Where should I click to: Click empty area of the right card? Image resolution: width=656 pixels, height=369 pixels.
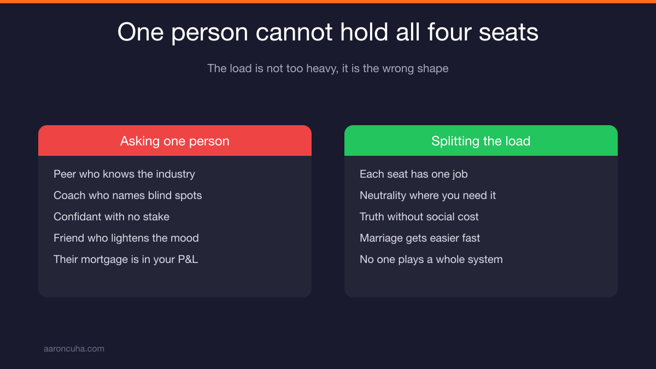click(x=481, y=282)
